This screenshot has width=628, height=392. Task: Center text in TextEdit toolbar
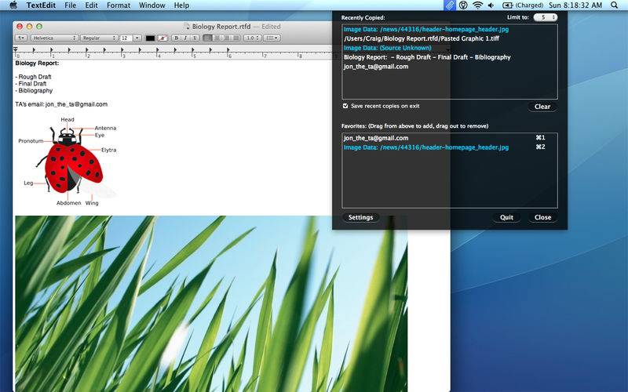(x=217, y=38)
